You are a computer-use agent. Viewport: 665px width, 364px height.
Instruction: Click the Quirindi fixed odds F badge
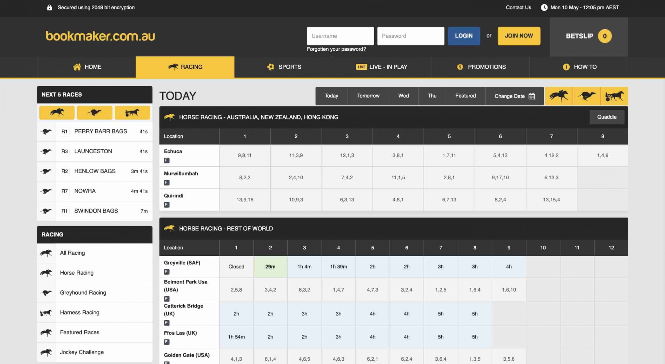click(x=167, y=204)
